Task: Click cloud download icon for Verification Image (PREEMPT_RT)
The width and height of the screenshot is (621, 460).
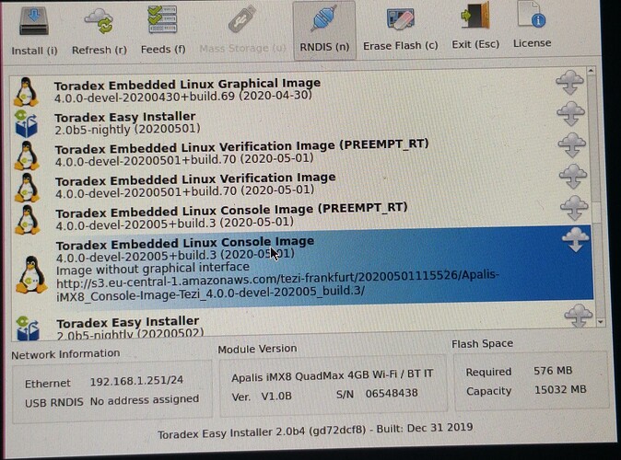Action: pyautogui.click(x=572, y=144)
